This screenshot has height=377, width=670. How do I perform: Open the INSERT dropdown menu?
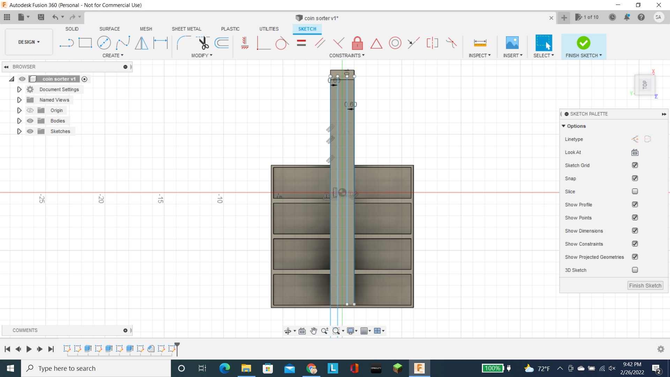(512, 55)
